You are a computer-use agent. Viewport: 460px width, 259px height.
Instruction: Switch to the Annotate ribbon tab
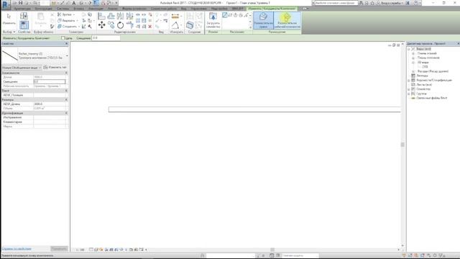tap(96, 9)
